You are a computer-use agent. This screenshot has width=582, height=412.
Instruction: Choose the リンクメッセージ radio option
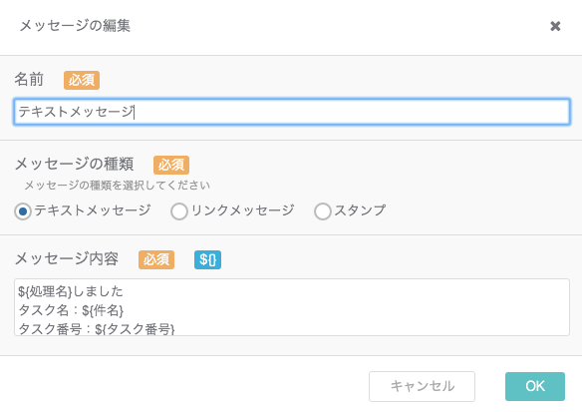tap(179, 211)
